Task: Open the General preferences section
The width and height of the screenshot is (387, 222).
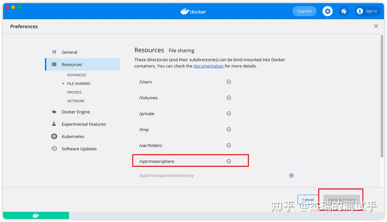Action: pos(69,52)
